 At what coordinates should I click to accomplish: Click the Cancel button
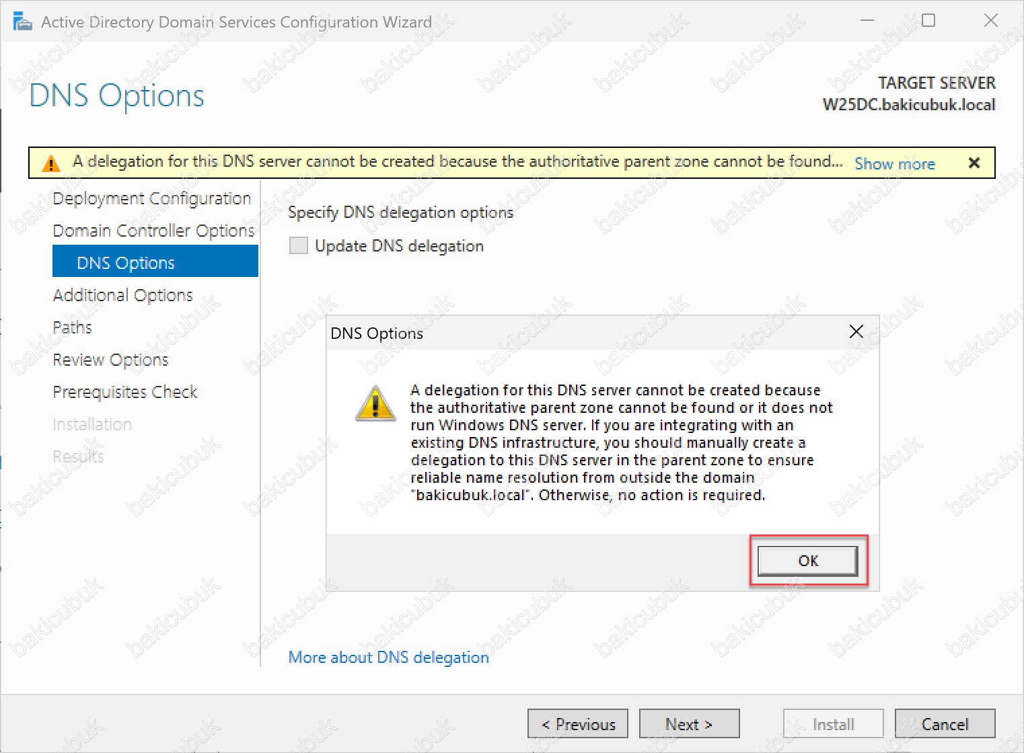(x=945, y=724)
